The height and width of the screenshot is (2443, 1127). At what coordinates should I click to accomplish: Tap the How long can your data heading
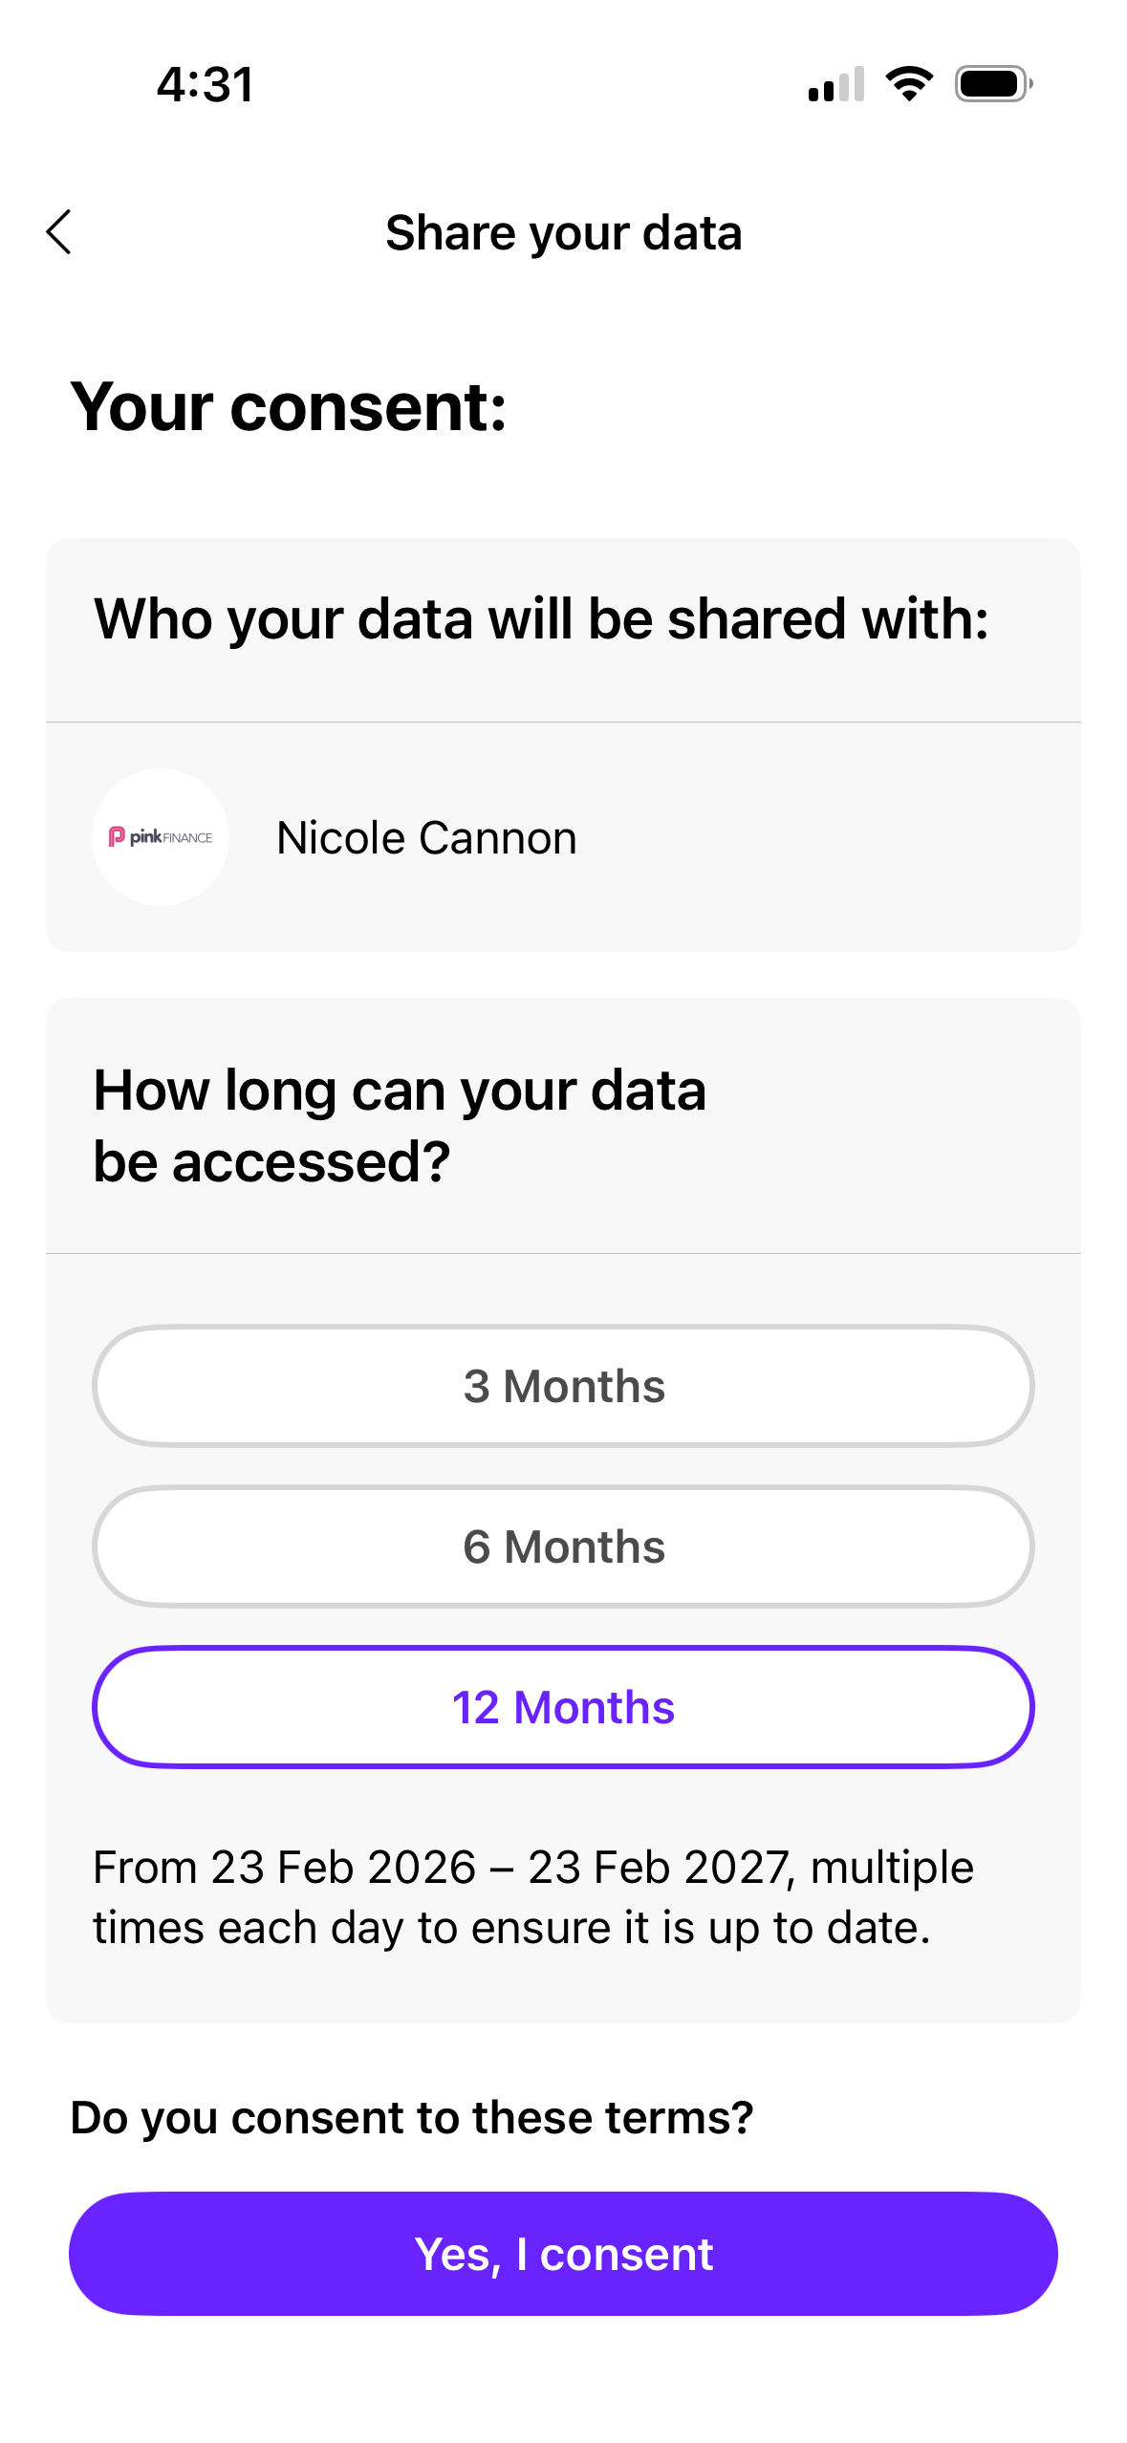(400, 1091)
